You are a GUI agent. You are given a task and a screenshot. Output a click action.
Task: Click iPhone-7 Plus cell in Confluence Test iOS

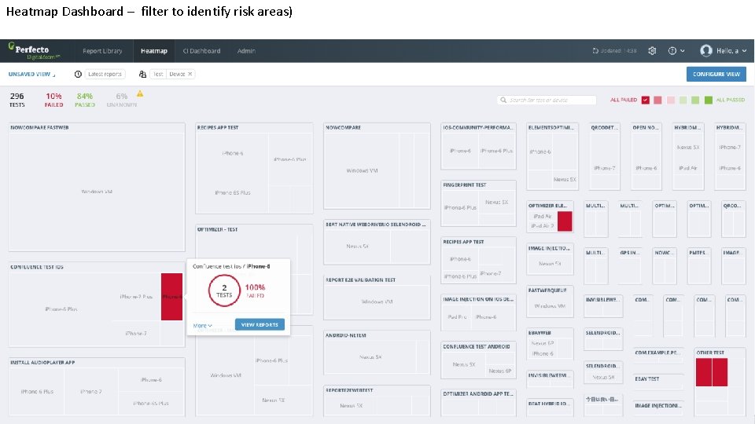pyautogui.click(x=136, y=297)
